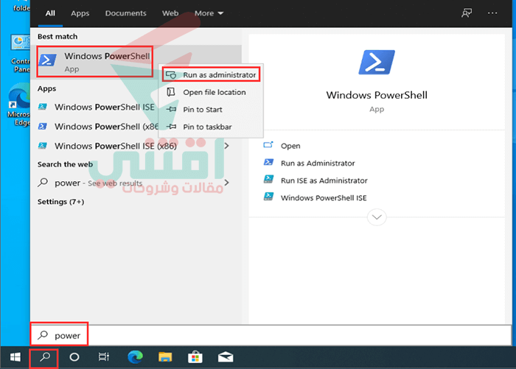
Task: Switch to the Apps search tab
Action: 80,13
